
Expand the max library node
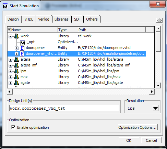[x=10, y=77]
